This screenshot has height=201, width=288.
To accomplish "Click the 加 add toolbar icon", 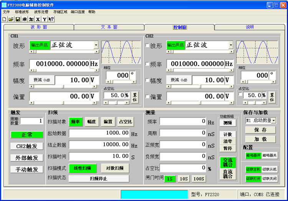I will 31,19.
